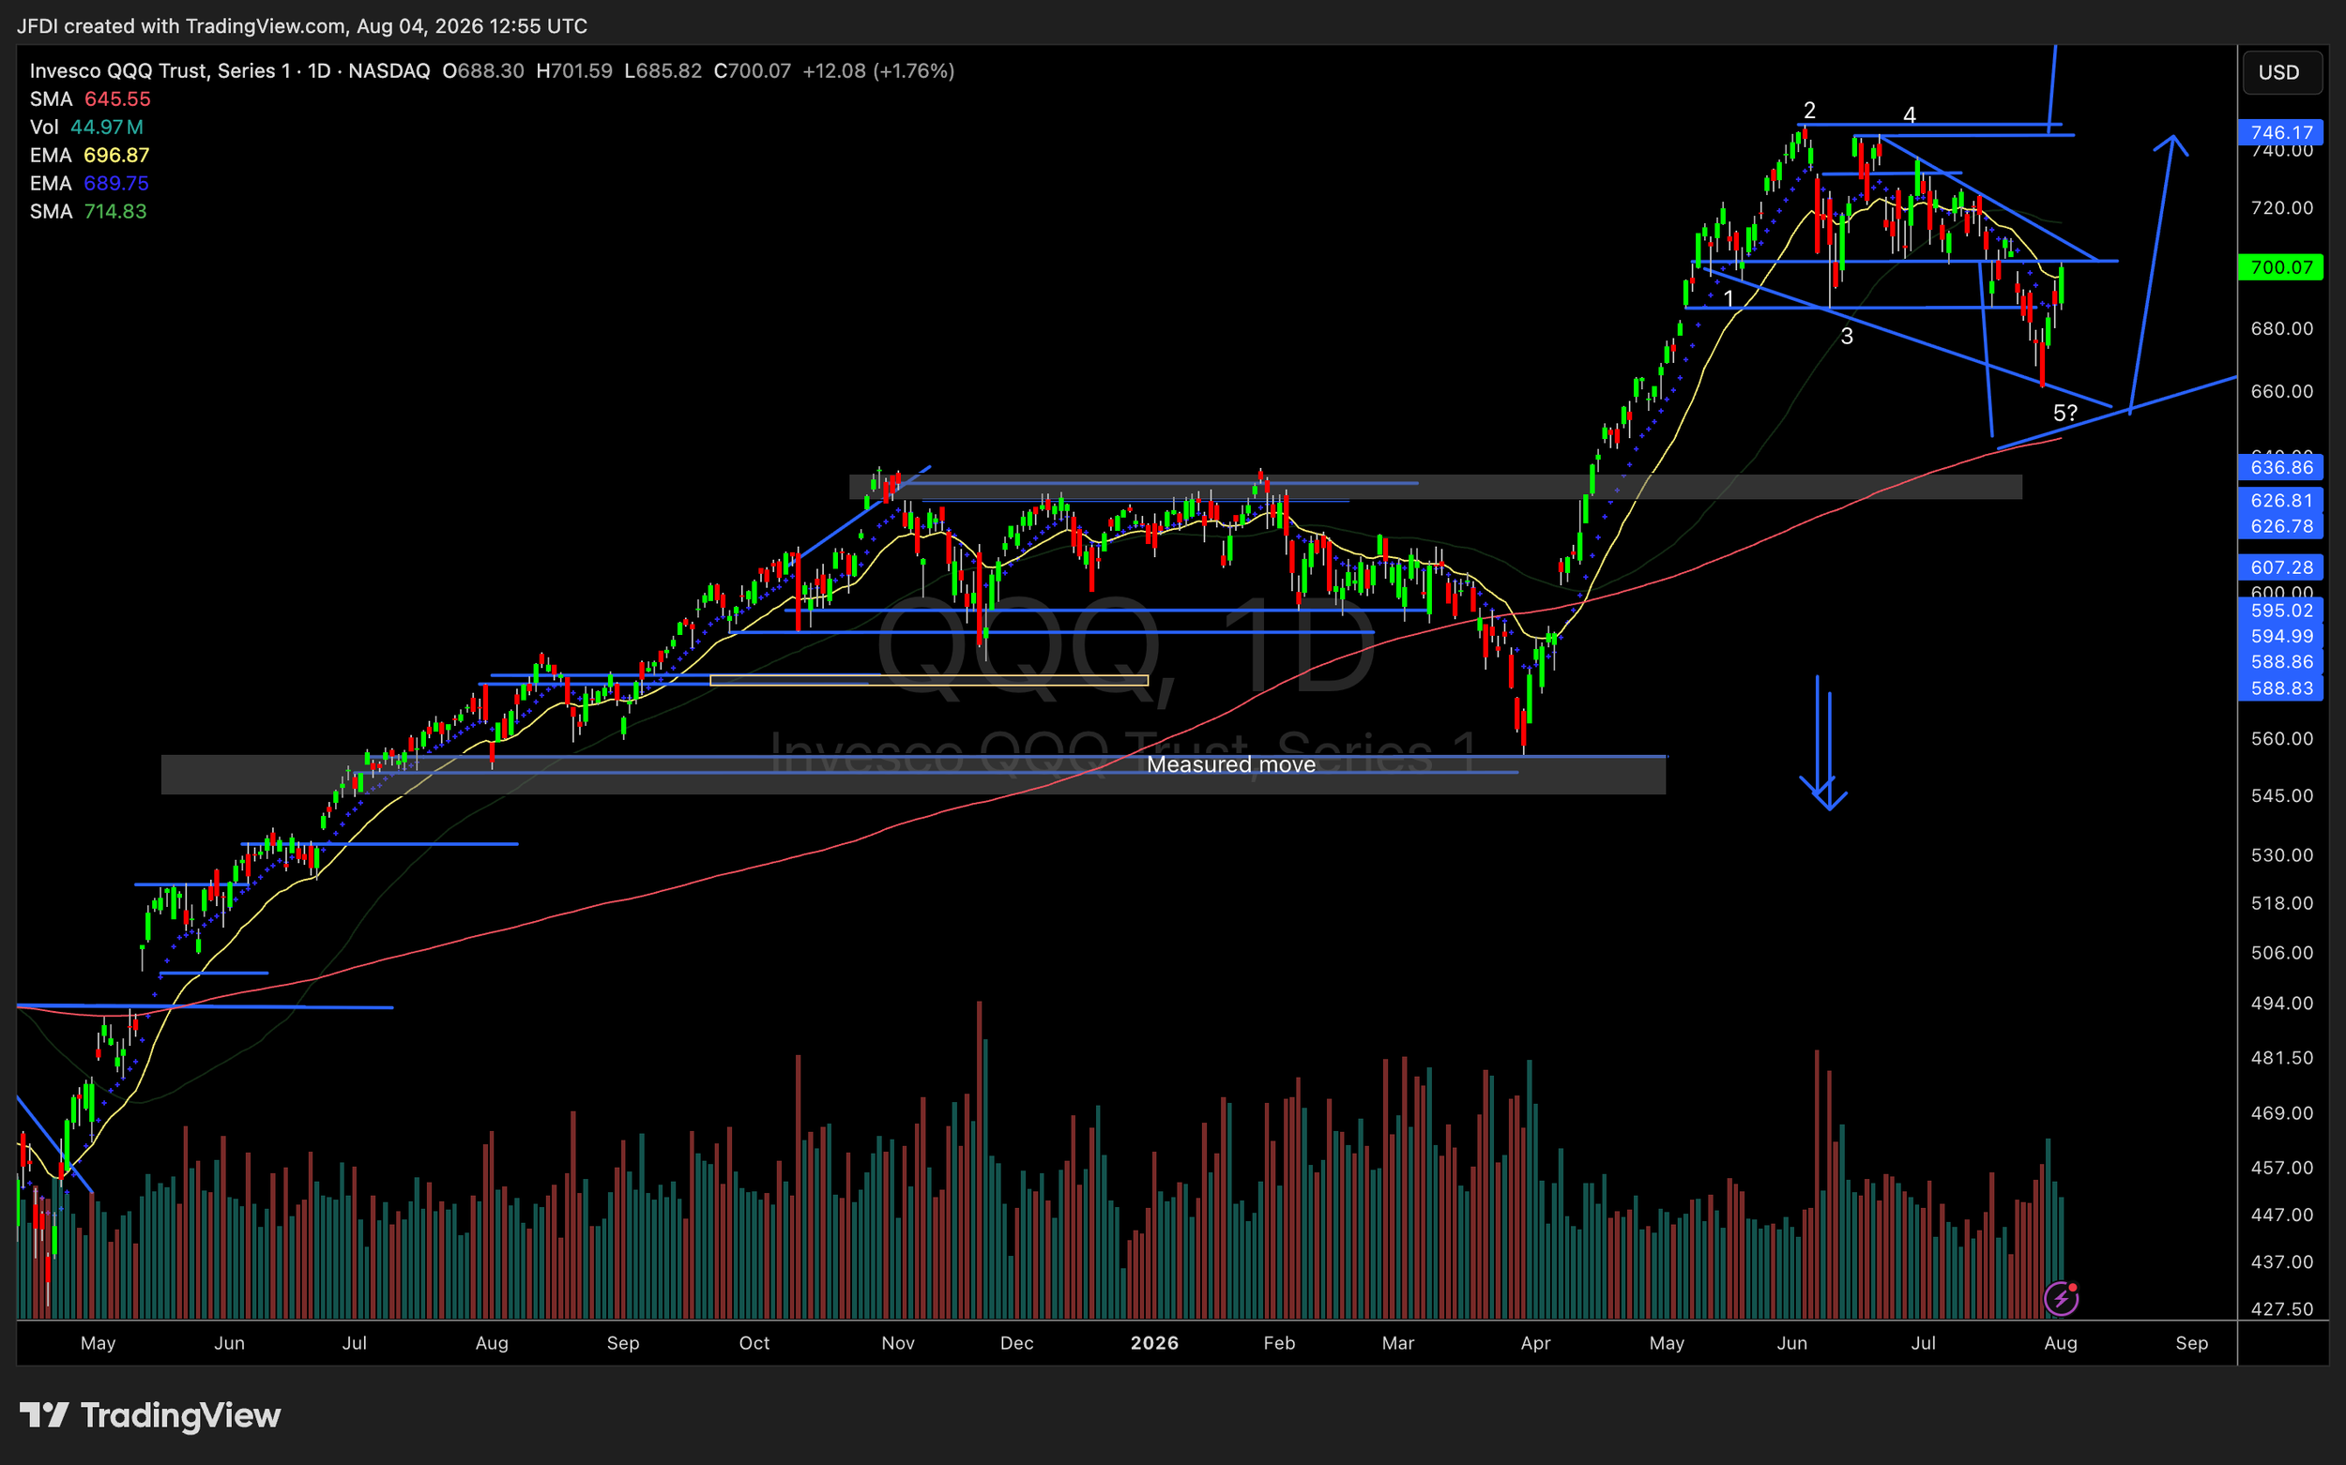Click the 746.17 price label
Viewport: 2346px width, 1465px height.
point(2280,133)
